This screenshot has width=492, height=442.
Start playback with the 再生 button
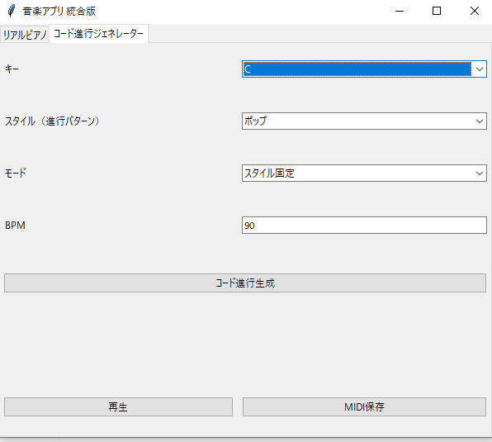click(118, 407)
